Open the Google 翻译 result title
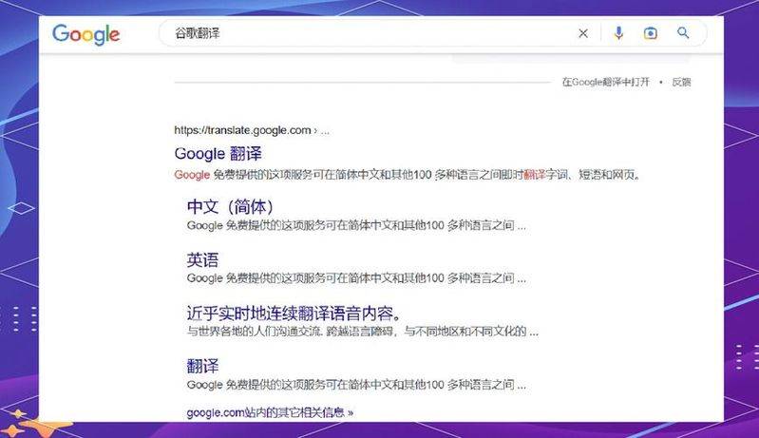 [x=218, y=154]
